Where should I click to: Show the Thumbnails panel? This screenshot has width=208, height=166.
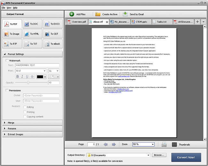181,144
